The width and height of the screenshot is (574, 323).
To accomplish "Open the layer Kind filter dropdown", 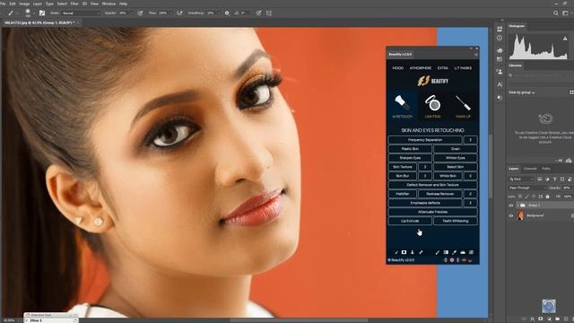I will pos(522,179).
